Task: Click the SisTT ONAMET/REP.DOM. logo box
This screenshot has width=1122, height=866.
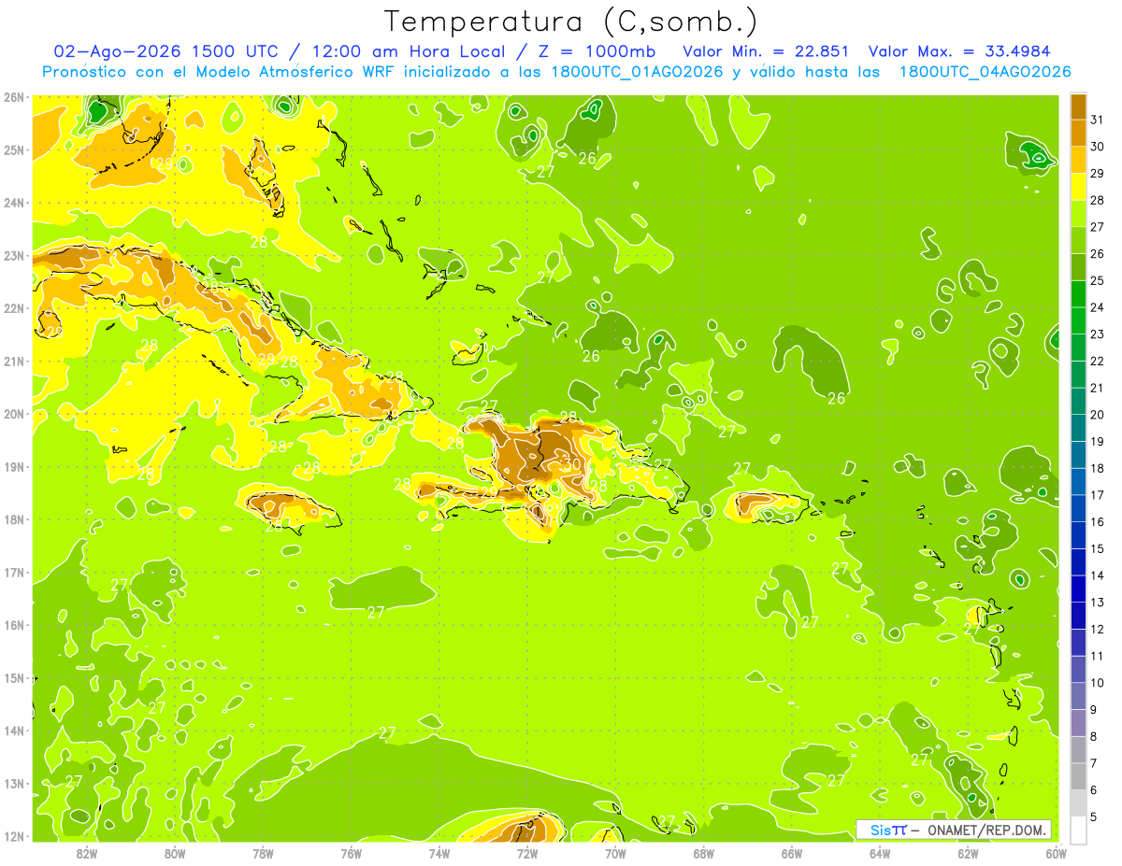Action: pos(954,830)
